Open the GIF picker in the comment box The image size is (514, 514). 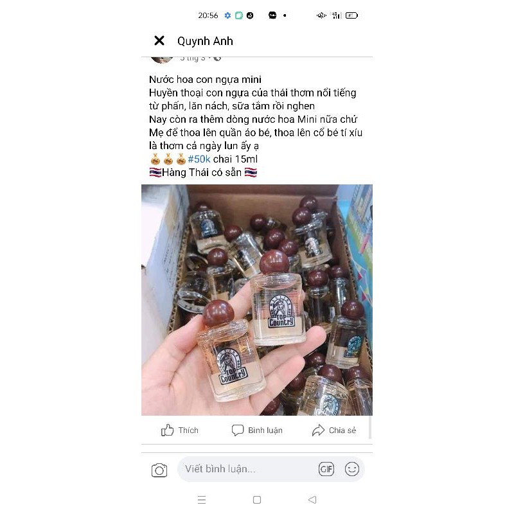326,469
